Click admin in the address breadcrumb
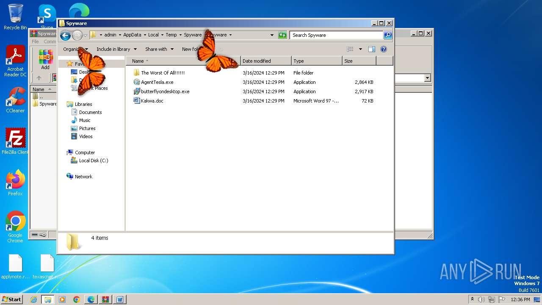 pyautogui.click(x=110, y=35)
